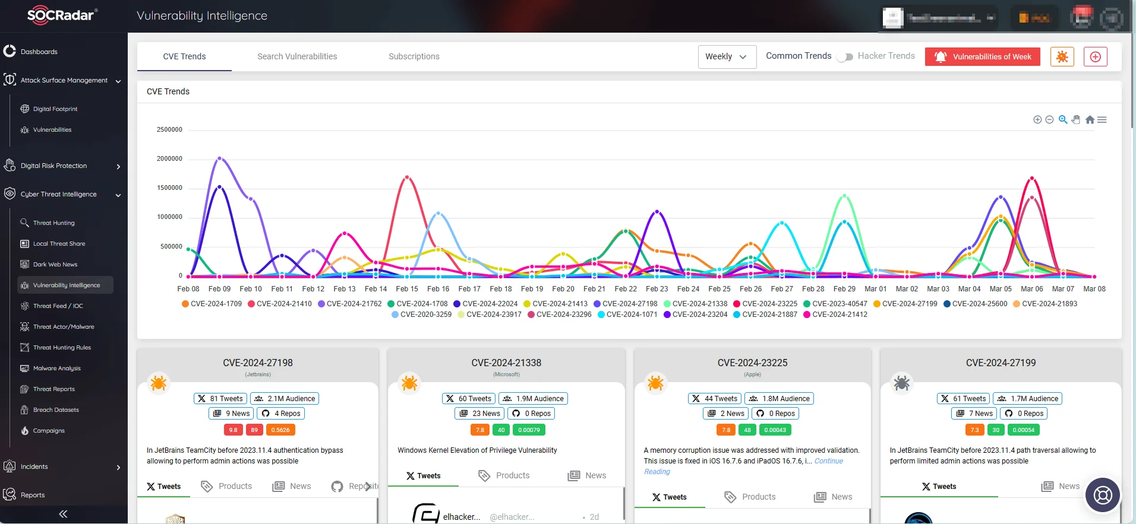Click chart zoom in plus icon
The width and height of the screenshot is (1136, 524).
(1037, 120)
